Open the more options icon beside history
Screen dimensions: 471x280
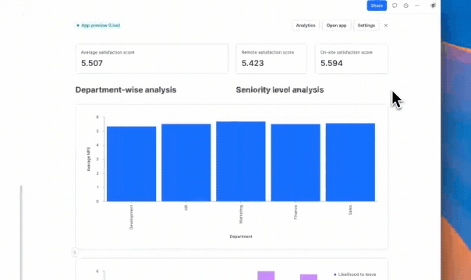[x=417, y=5]
